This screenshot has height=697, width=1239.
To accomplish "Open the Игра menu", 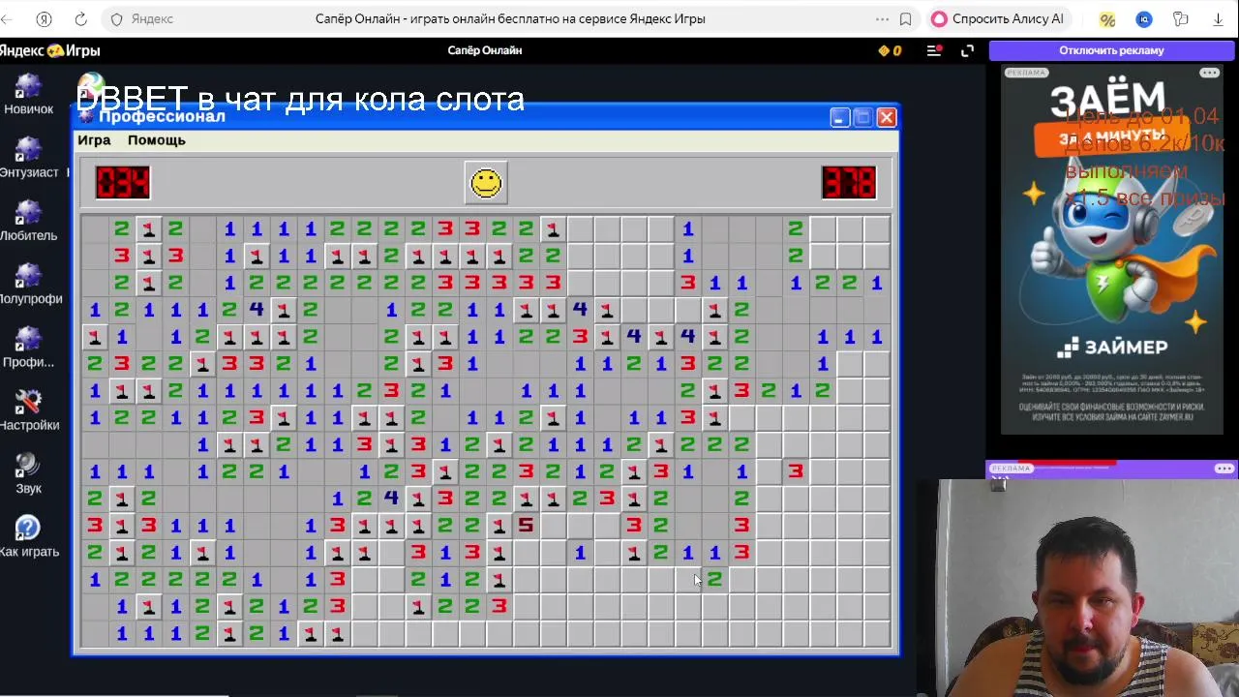I will click(x=94, y=140).
